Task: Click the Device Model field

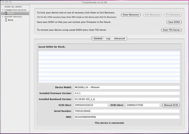Action: pyautogui.click(x=126, y=87)
